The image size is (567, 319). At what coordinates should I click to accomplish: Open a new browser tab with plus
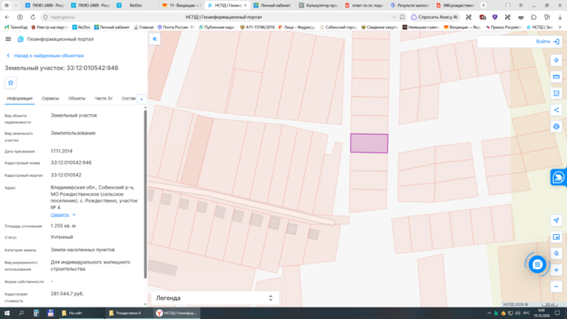point(484,5)
